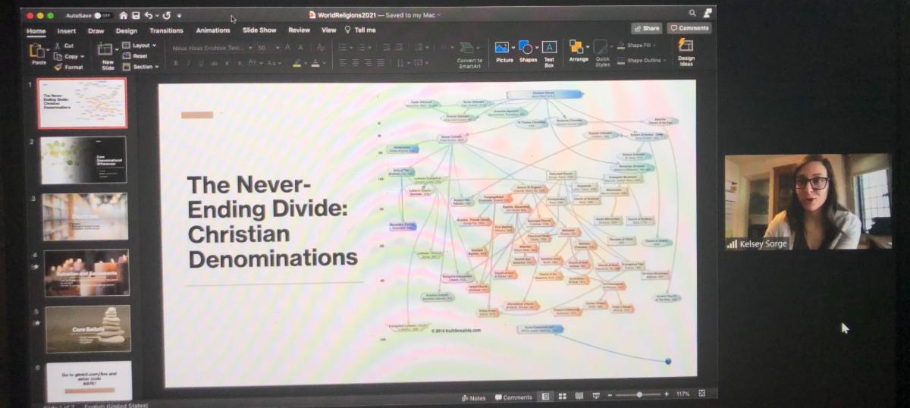Open the Arrange dropdown

(x=578, y=50)
